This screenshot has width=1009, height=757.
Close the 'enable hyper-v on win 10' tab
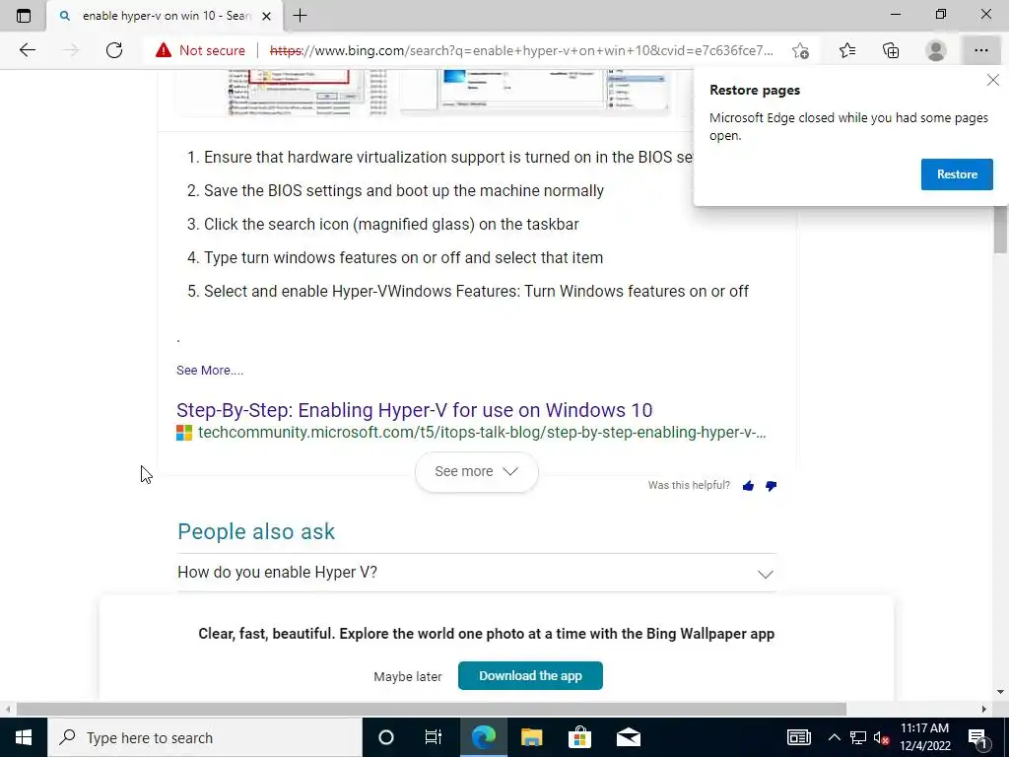(x=266, y=16)
